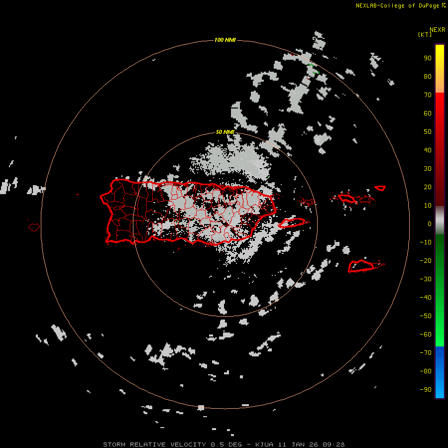Click the positive 90 knot scale value
The height and width of the screenshot is (448, 448).
(428, 58)
